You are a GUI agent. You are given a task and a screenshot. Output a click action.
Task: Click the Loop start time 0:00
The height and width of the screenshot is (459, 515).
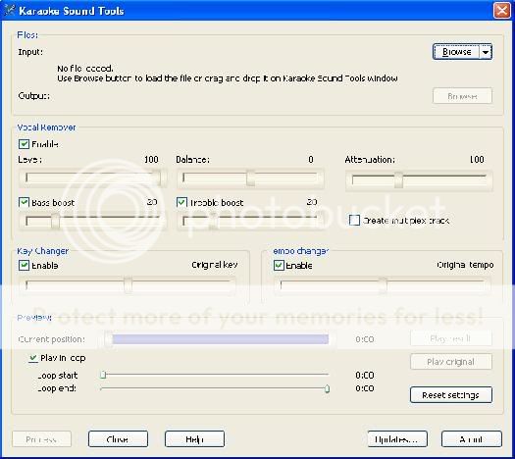tap(365, 376)
